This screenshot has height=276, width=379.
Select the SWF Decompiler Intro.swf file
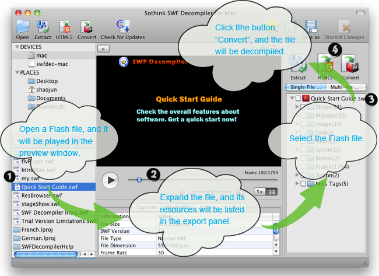(x=54, y=212)
